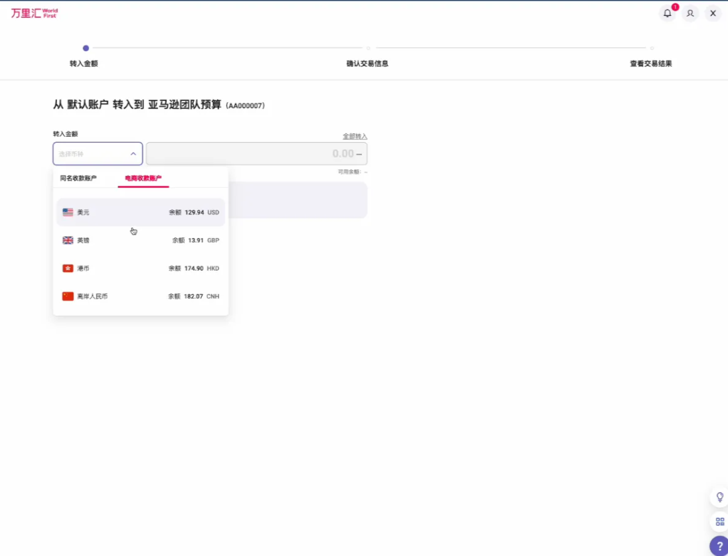The height and width of the screenshot is (556, 728).
Task: Click the UK flag icon for 英镑
Action: pos(68,240)
